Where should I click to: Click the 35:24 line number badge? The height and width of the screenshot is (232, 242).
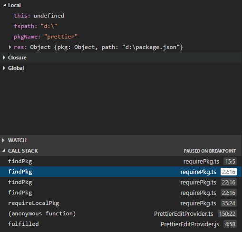(229, 203)
